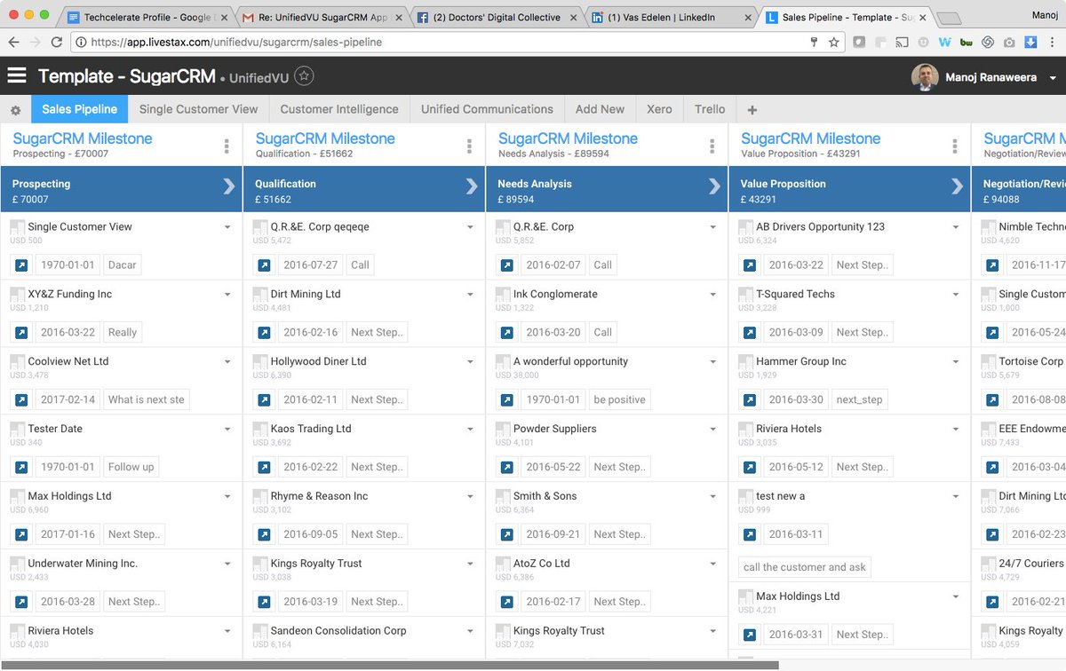
Task: Open the hamburger main menu
Action: click(x=17, y=76)
